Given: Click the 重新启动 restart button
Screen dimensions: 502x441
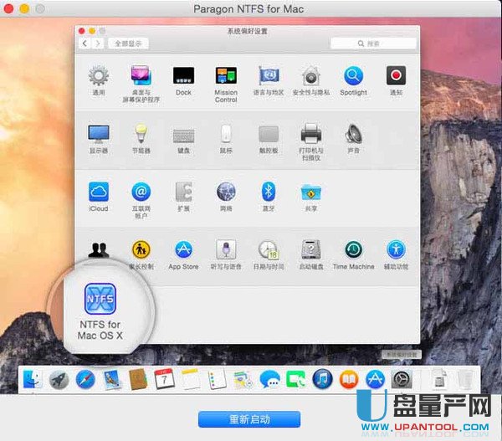Looking at the screenshot, I should click(248, 418).
